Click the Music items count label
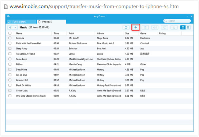Image resolution: width=199 pixels, height=137 pixels. tap(39, 27)
